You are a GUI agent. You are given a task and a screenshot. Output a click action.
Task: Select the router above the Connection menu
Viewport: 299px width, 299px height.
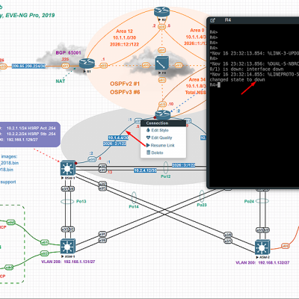(163, 115)
